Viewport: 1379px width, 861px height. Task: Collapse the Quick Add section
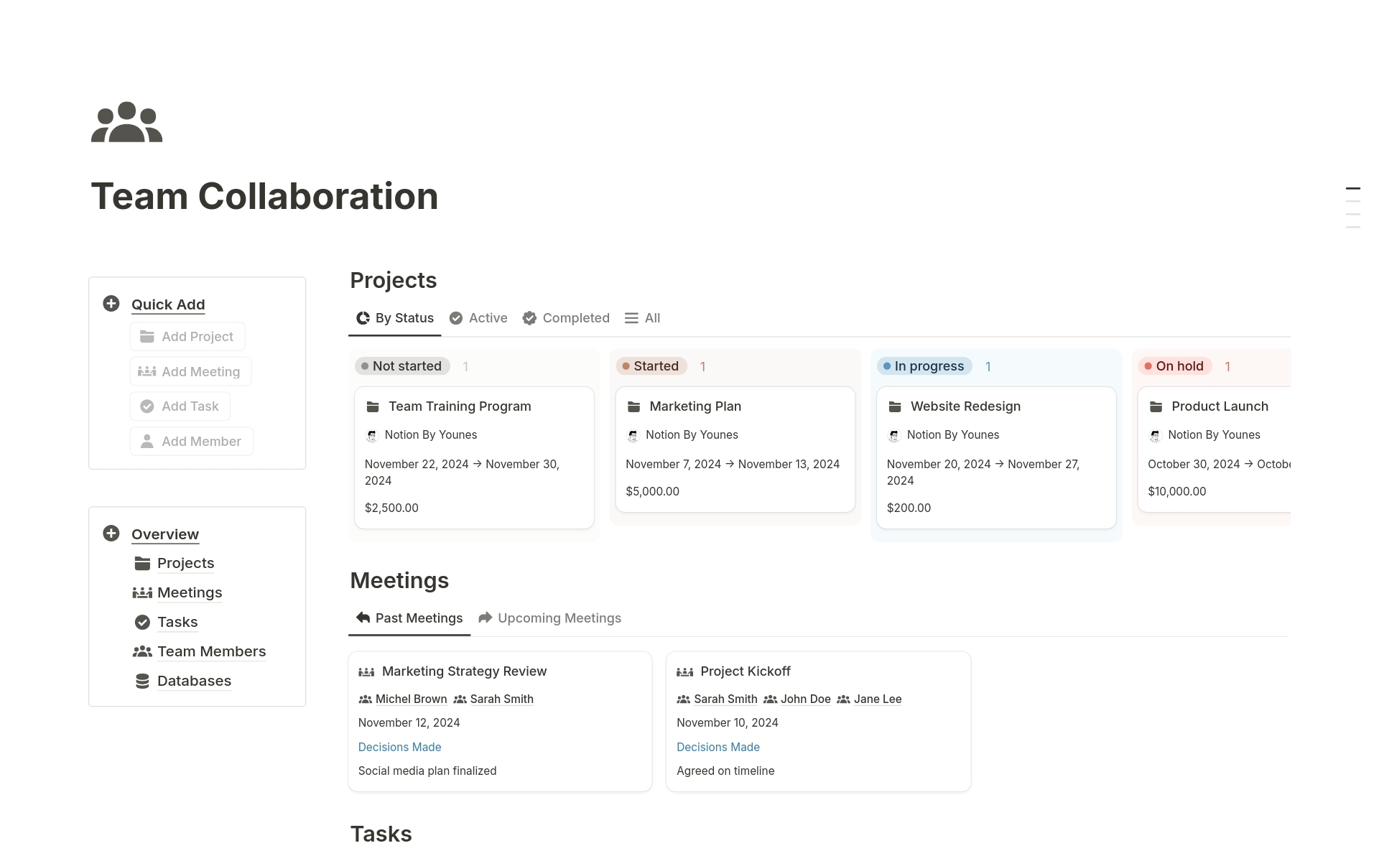point(167,304)
